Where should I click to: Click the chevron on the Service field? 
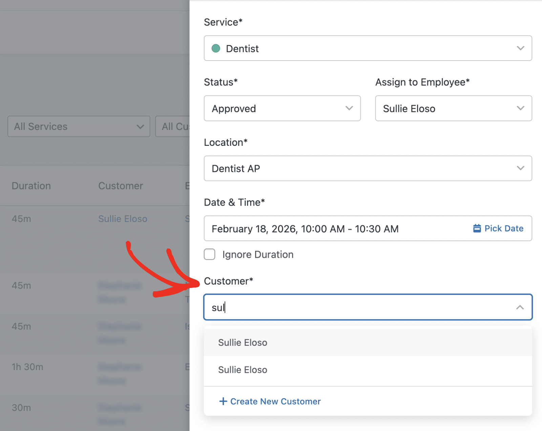pos(521,48)
